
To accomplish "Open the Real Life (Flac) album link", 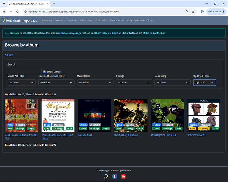I will (85, 135).
